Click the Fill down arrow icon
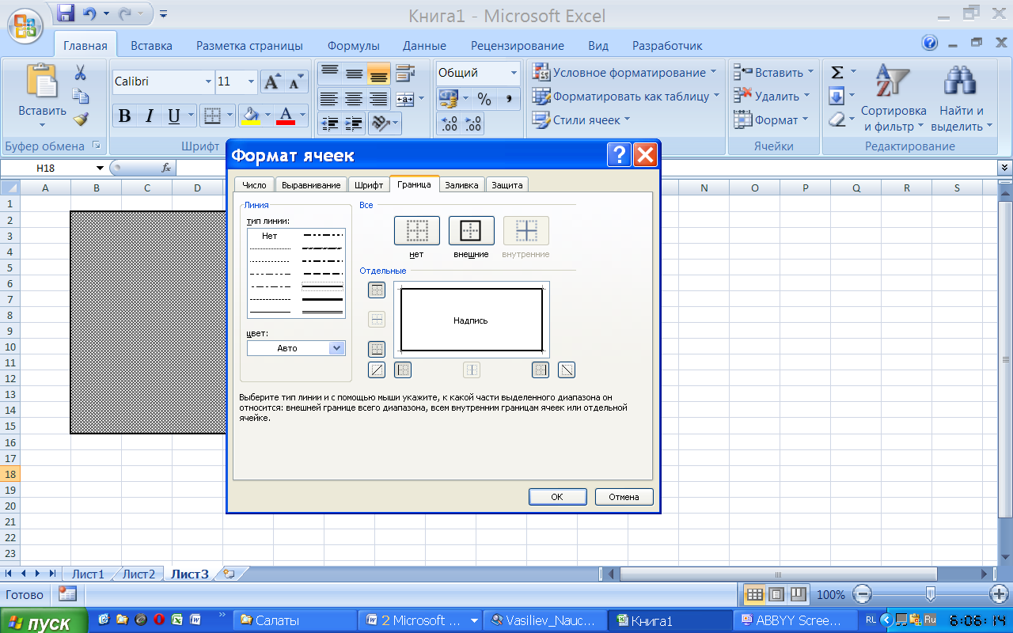 837,97
